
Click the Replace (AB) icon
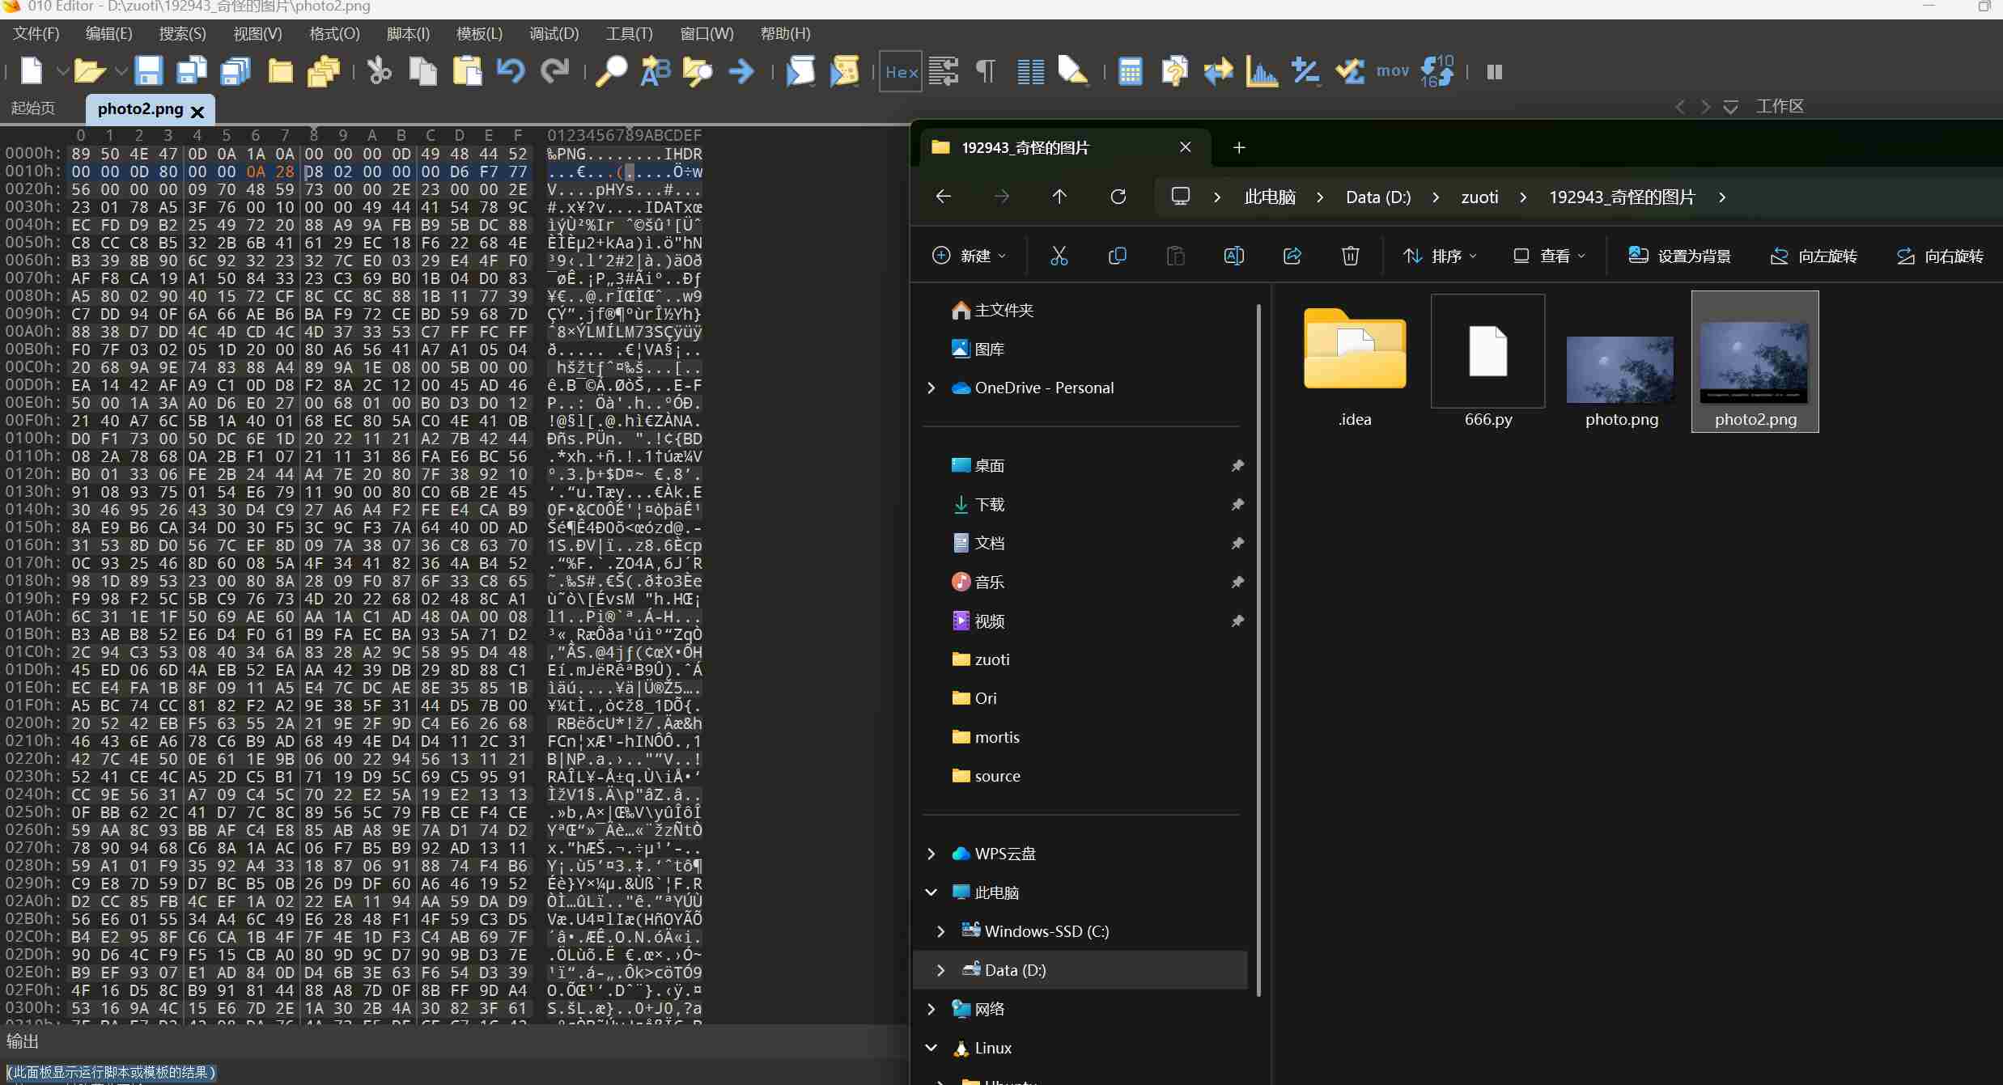[655, 71]
